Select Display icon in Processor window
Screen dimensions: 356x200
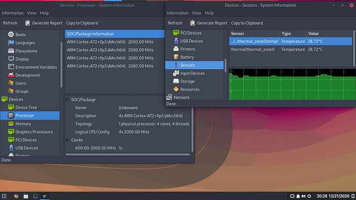(11, 59)
